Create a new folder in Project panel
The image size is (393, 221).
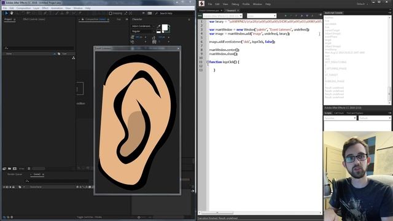coord(10,169)
